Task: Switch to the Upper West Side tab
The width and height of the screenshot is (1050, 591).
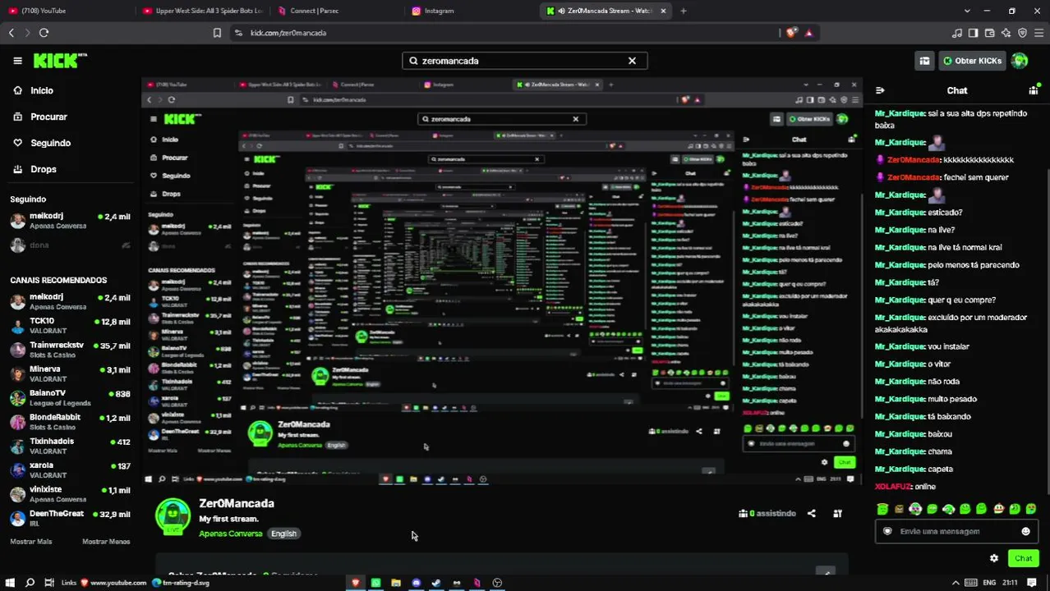Action: pyautogui.click(x=204, y=11)
